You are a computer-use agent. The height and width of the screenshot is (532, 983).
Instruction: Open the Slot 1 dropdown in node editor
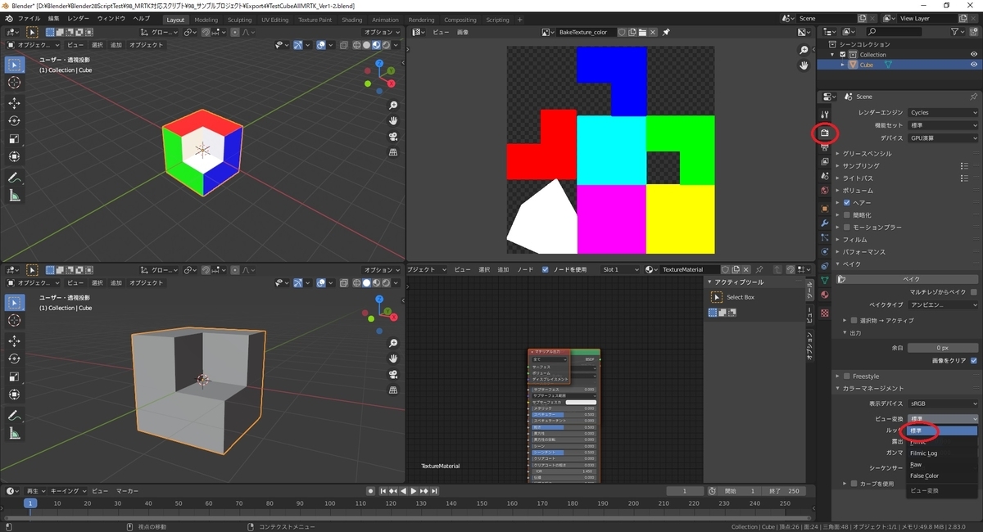(x=620, y=269)
